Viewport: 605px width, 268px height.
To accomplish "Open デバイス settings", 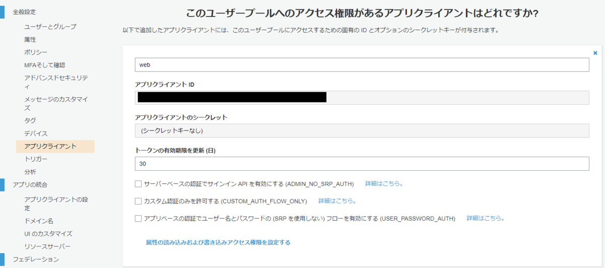I will pyautogui.click(x=36, y=133).
